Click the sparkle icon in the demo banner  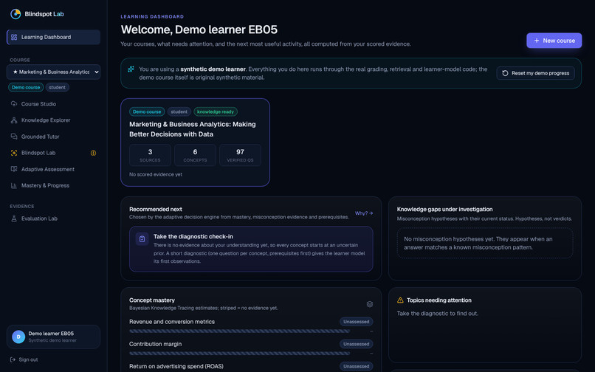(x=131, y=69)
